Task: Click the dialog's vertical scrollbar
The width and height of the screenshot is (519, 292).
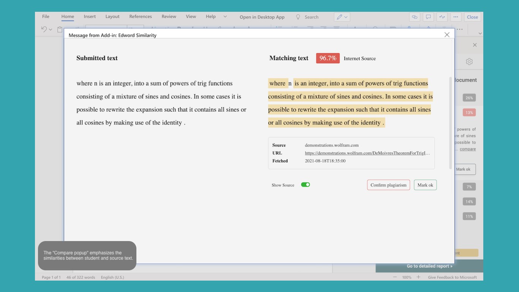Action: click(451, 123)
